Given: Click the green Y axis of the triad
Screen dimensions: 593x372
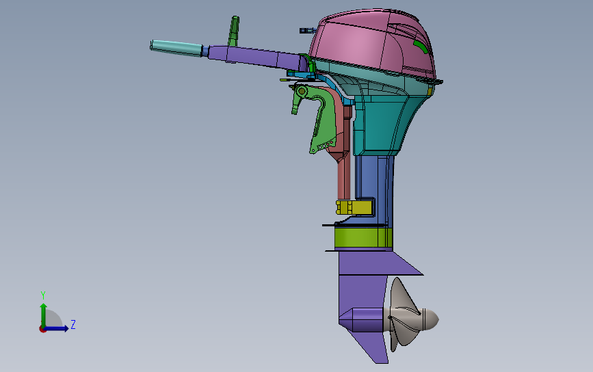Looking at the screenshot, I should click(x=44, y=315).
